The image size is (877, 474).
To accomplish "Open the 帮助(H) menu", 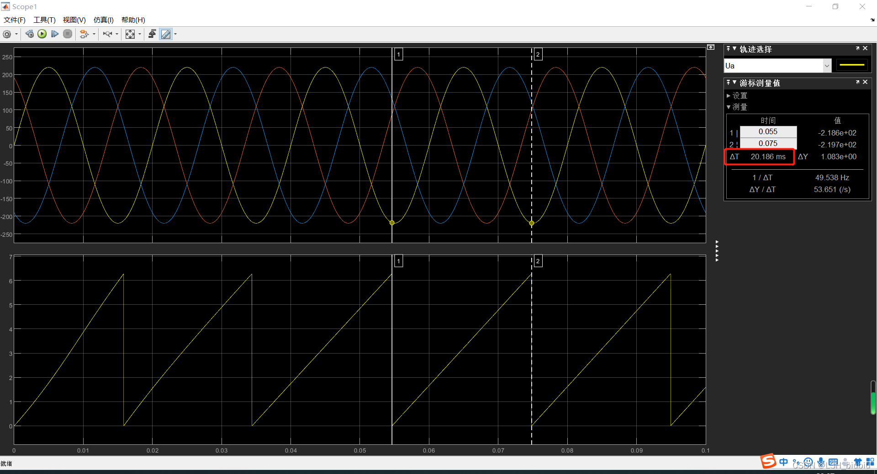I will (133, 20).
